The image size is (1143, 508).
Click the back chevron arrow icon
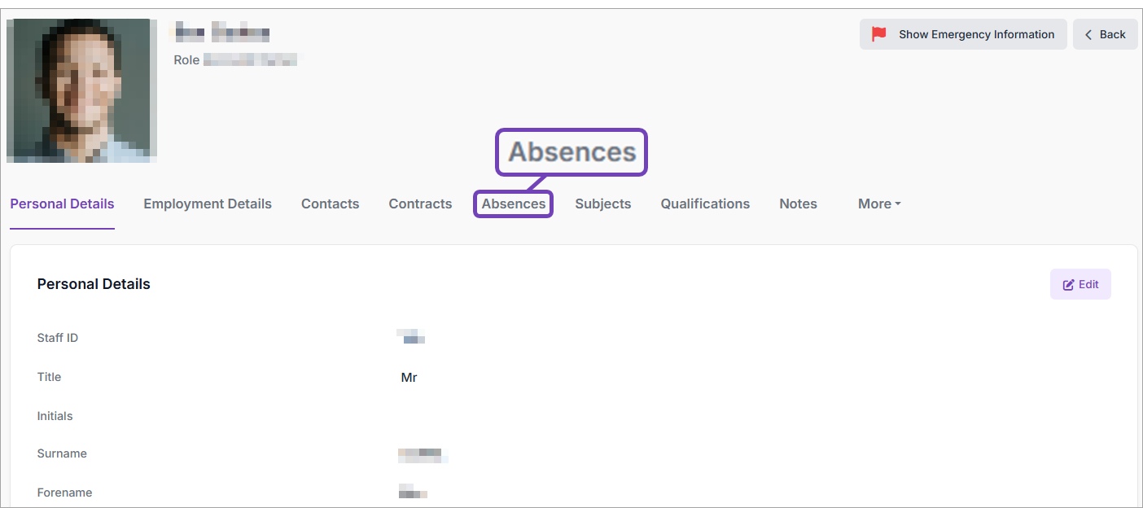[x=1088, y=34]
